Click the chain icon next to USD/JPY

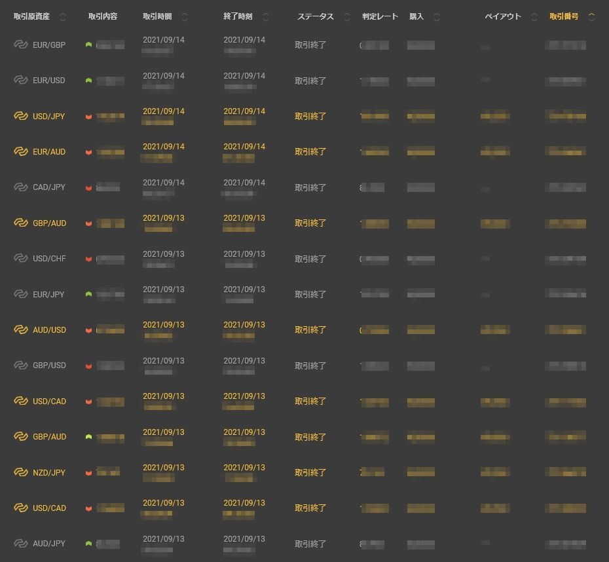tap(21, 116)
